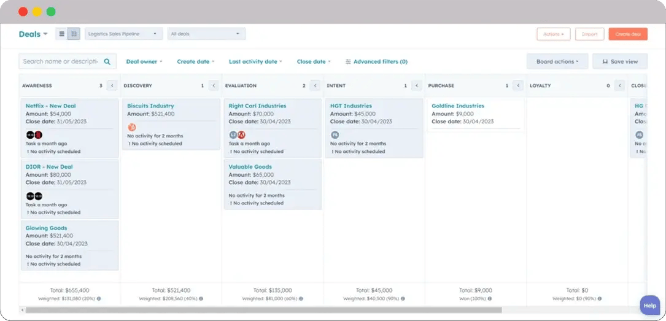The width and height of the screenshot is (666, 321).
Task: Open Close date filter
Action: point(314,61)
